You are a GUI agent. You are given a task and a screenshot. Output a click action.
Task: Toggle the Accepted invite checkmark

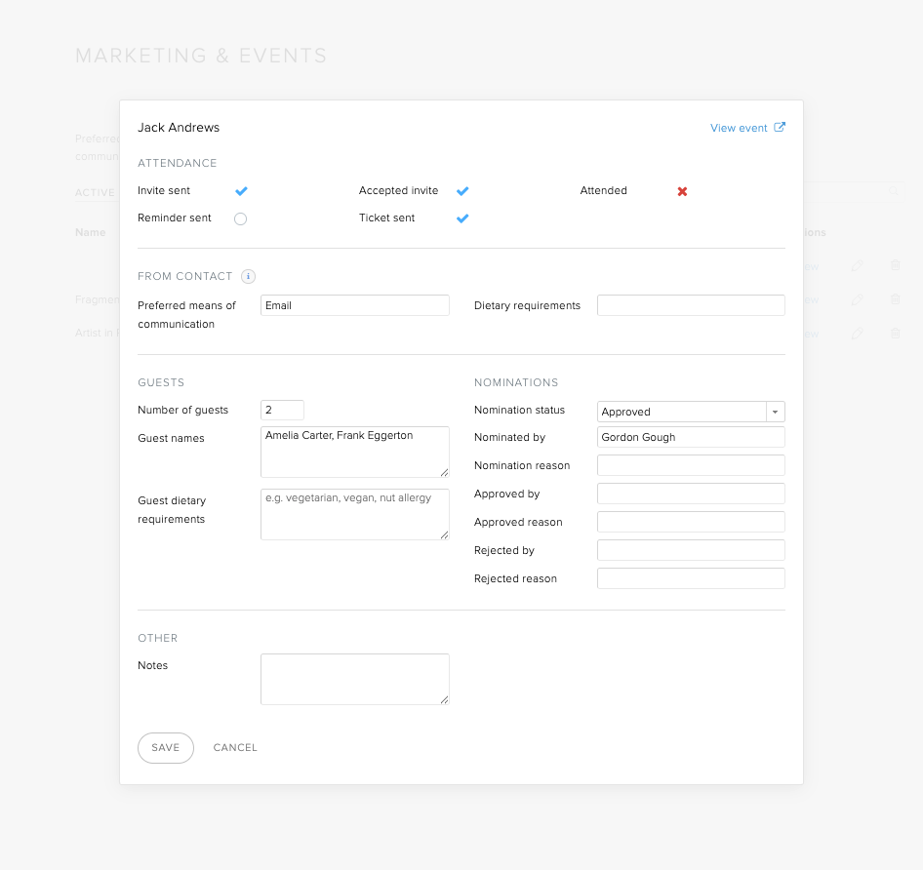[x=462, y=191]
